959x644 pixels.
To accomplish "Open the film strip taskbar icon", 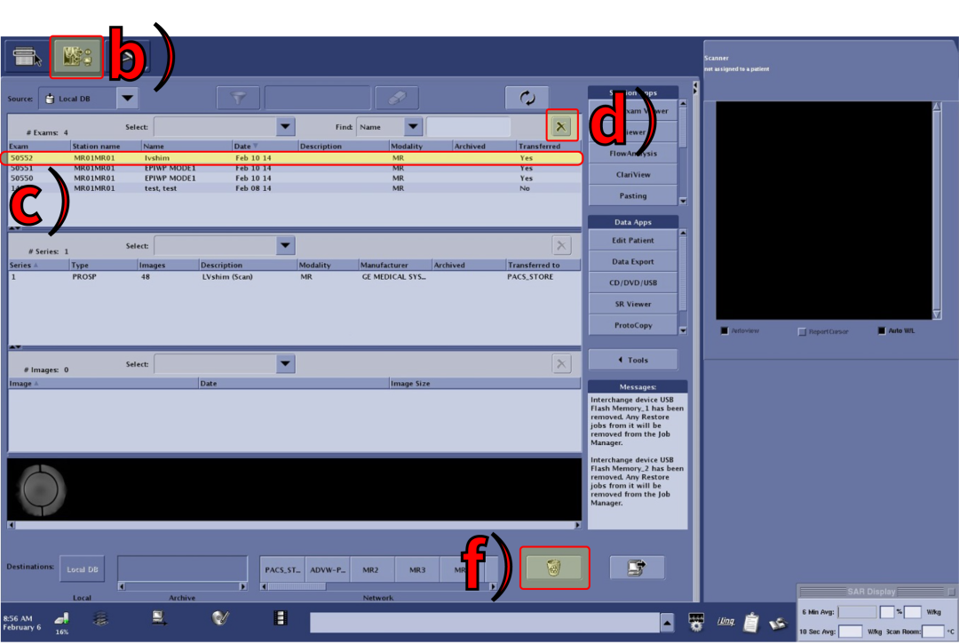I will pyautogui.click(x=280, y=618).
